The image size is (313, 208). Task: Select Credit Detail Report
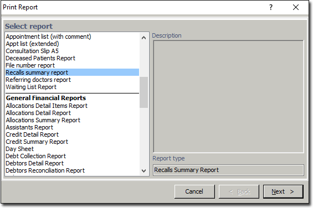coord(72,134)
